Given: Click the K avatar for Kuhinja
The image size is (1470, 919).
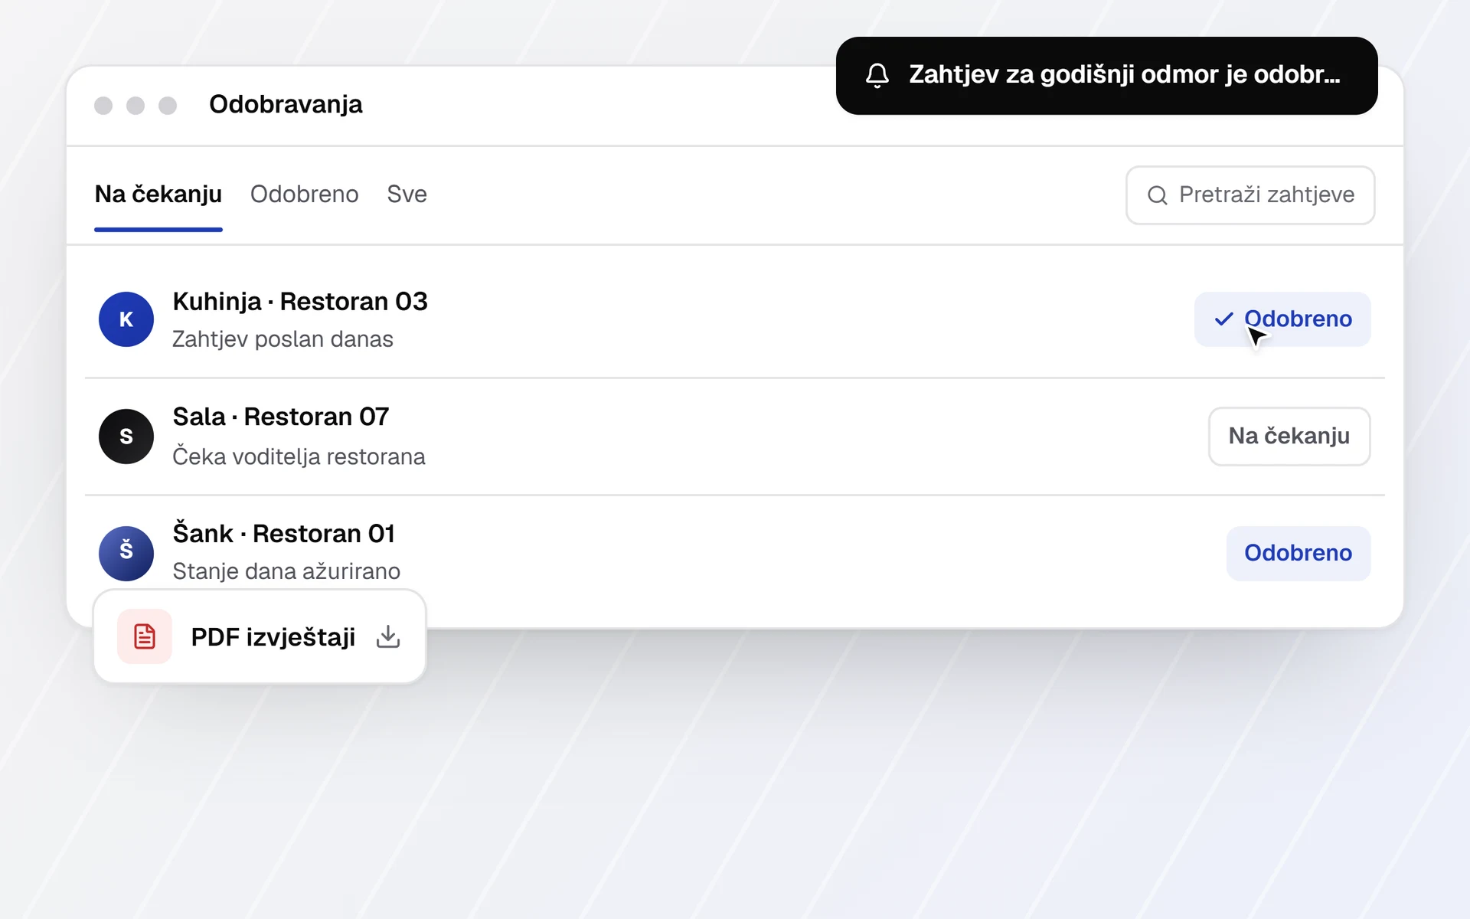Looking at the screenshot, I should (126, 319).
